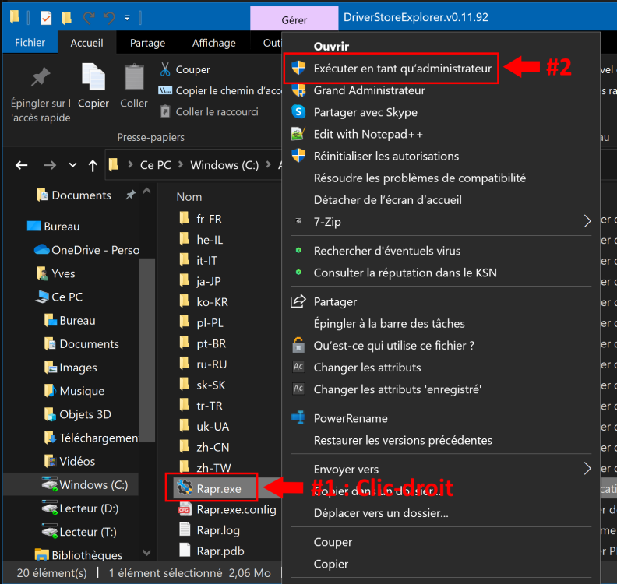This screenshot has height=584, width=617.
Task: Expand the Envoyer vers submenu arrow
Action: (x=587, y=469)
